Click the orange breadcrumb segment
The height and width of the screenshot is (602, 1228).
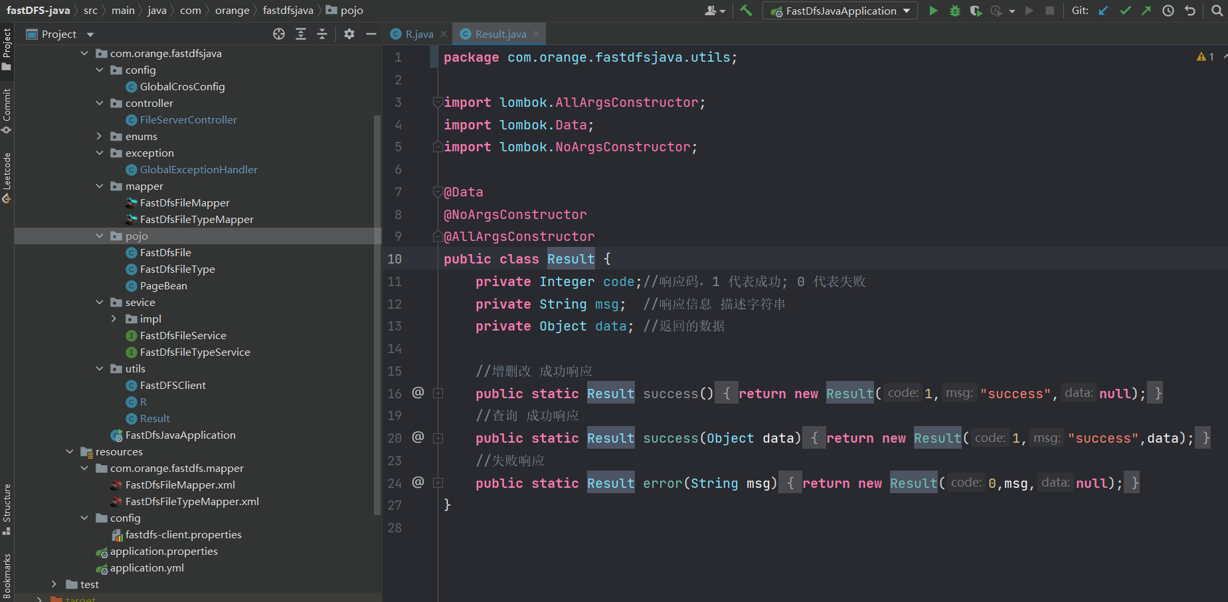click(x=232, y=10)
